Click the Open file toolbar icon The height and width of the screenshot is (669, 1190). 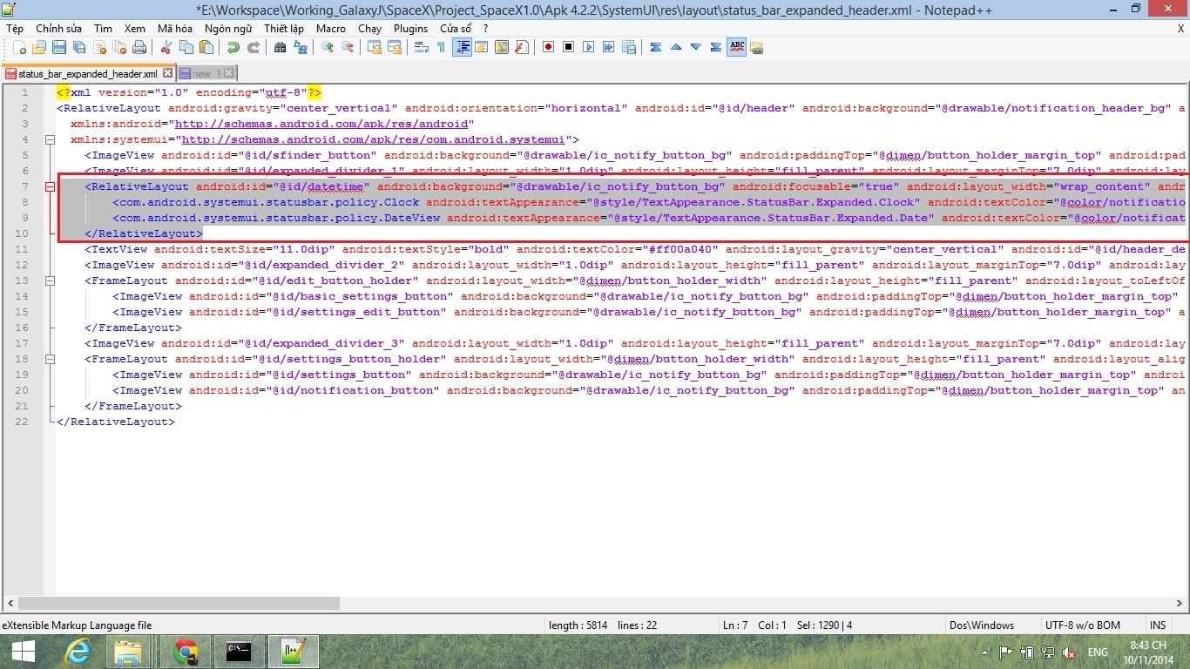click(39, 47)
